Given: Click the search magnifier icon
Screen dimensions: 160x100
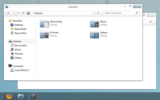Looking at the screenshot, I should pos(137,13).
